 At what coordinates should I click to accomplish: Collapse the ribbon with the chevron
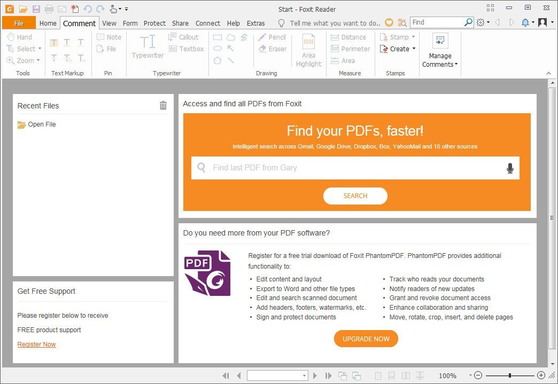(x=548, y=73)
